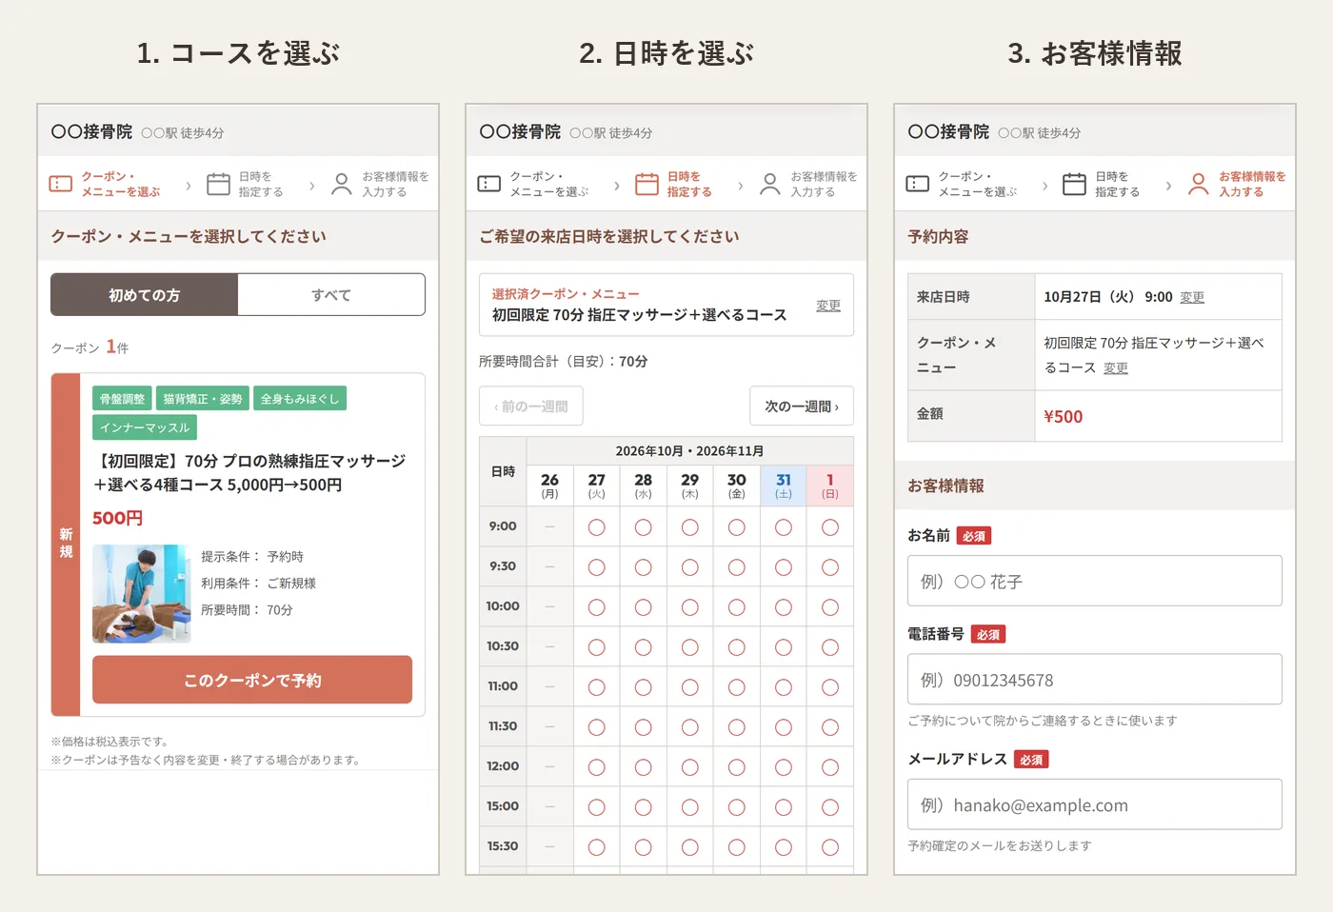The height and width of the screenshot is (912, 1333).
Task: Open the massage photo thumbnail in the coupon card
Action: [x=142, y=594]
